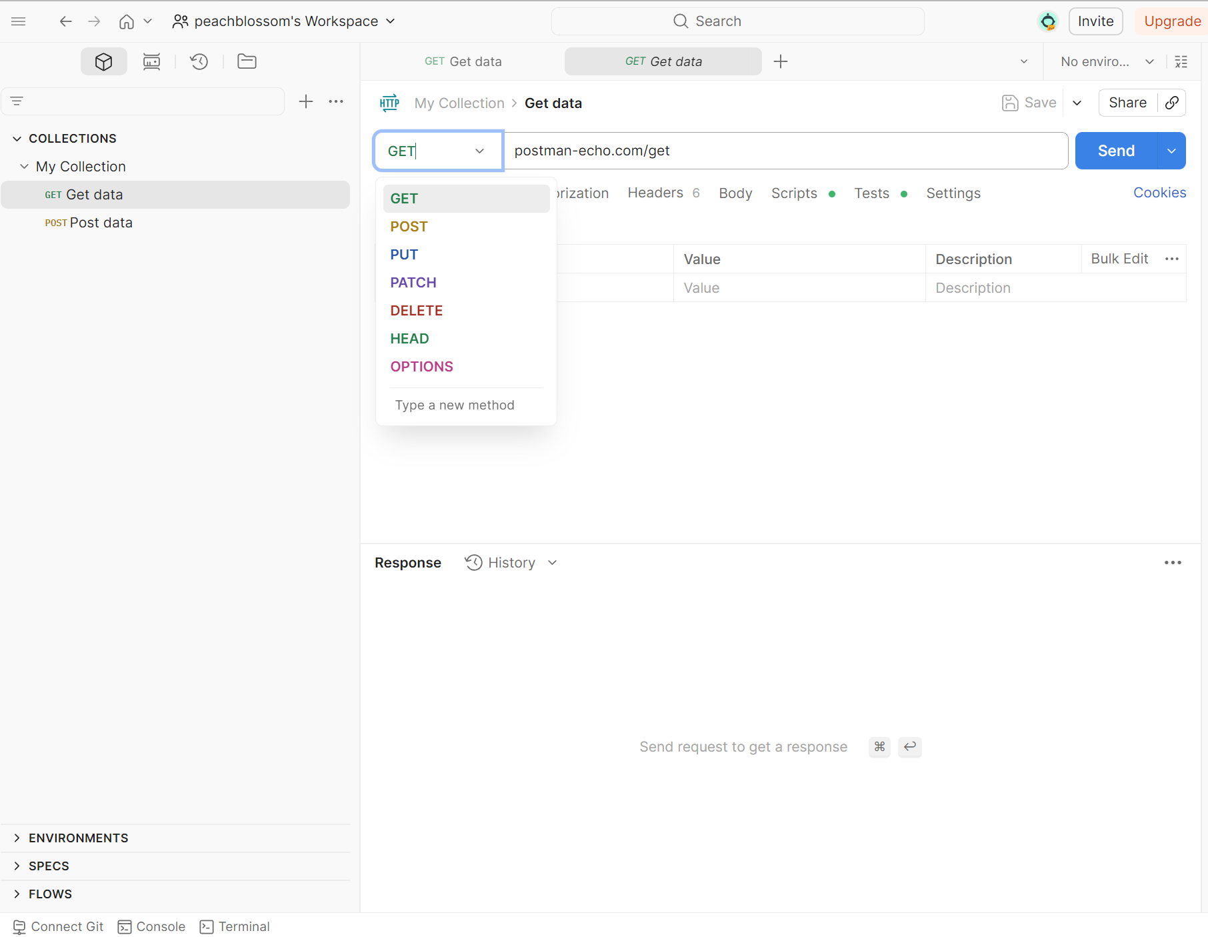
Task: Click the parameter Description cell
Action: (x=1056, y=288)
